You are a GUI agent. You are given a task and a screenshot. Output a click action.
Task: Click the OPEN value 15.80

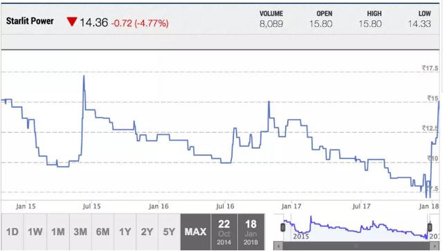[320, 24]
